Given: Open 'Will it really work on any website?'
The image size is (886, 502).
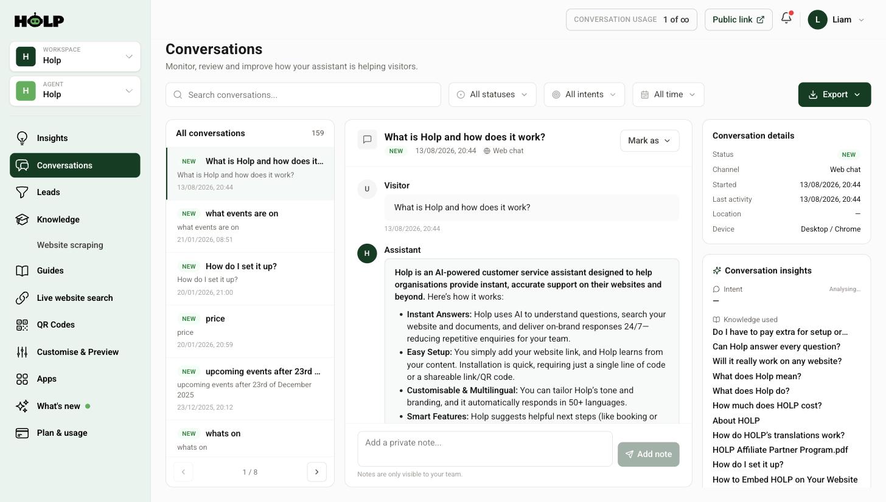Looking at the screenshot, I should [x=777, y=361].
